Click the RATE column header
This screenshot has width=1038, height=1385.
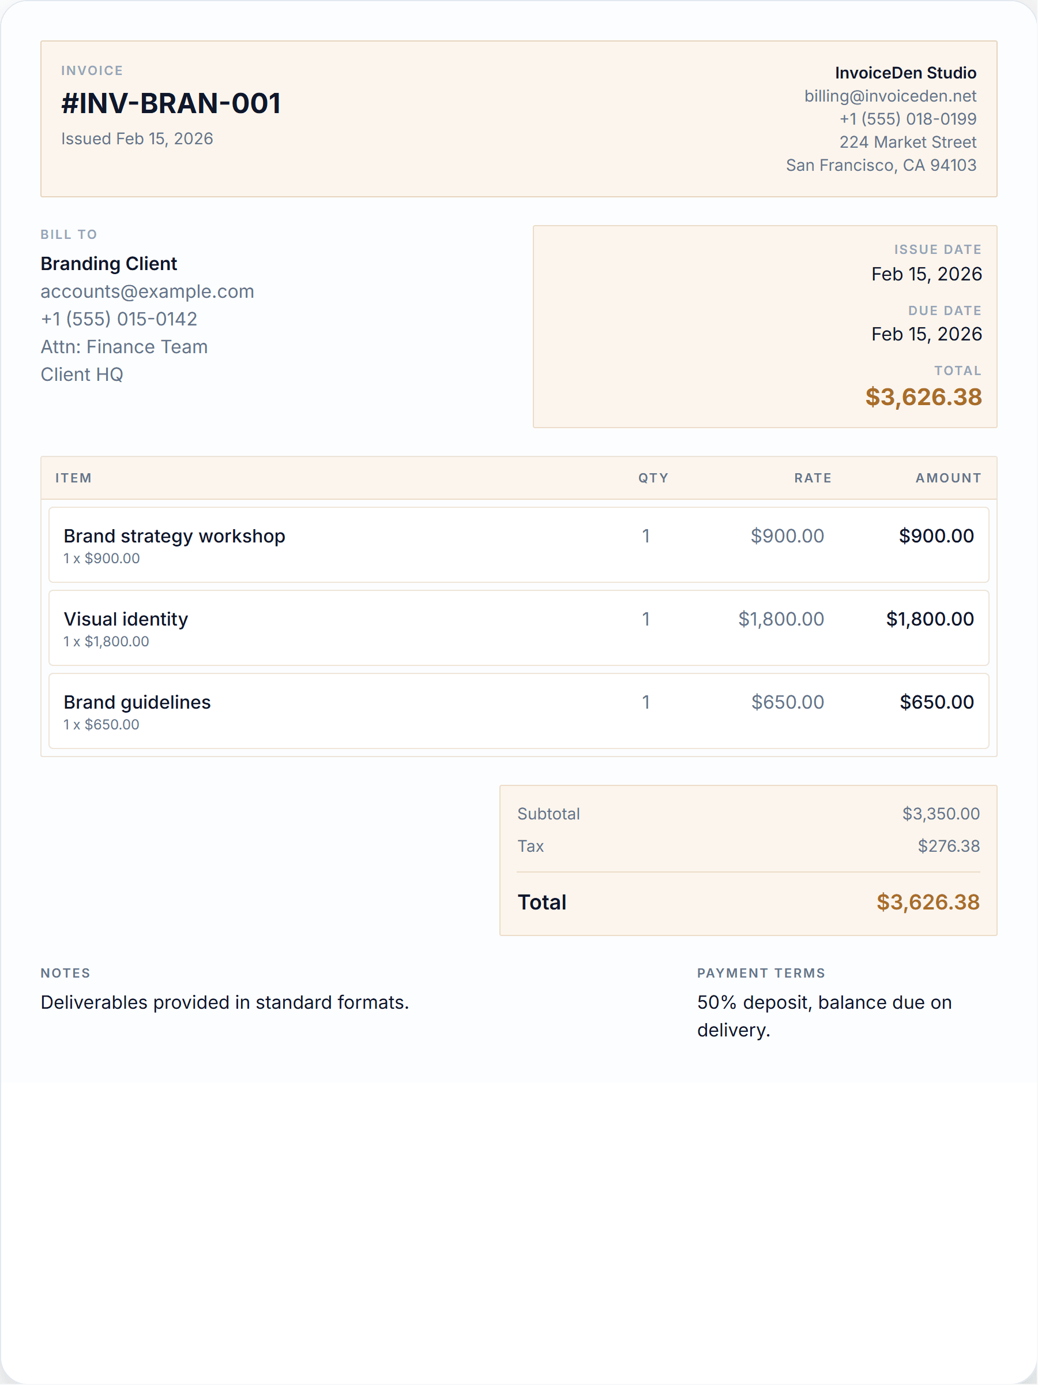[813, 478]
